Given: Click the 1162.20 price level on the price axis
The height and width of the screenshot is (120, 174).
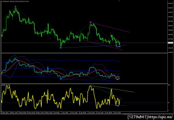Looking at the screenshot, I should pos(170,48).
